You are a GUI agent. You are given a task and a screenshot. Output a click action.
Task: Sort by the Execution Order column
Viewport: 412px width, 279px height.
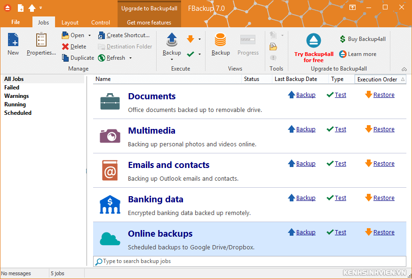point(380,80)
